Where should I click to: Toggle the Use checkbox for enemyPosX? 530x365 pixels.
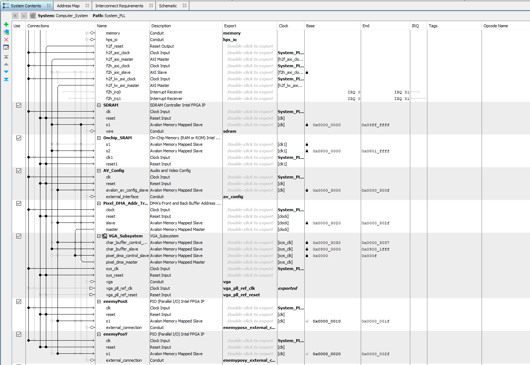tap(19, 302)
